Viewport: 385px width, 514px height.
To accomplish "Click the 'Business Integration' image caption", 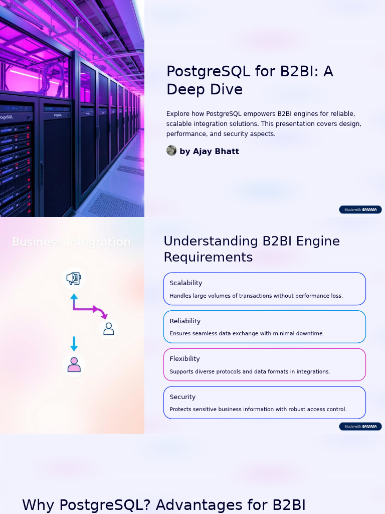I will point(71,242).
